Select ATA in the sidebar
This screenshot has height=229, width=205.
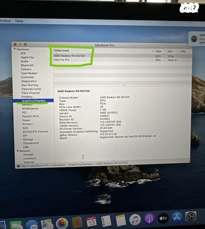tap(23, 53)
